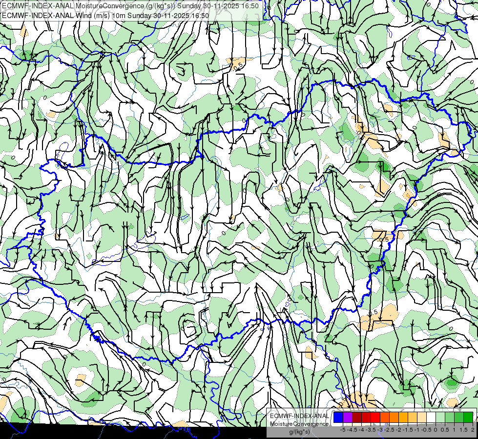Click the '1.5' legend tick label

coord(464,430)
